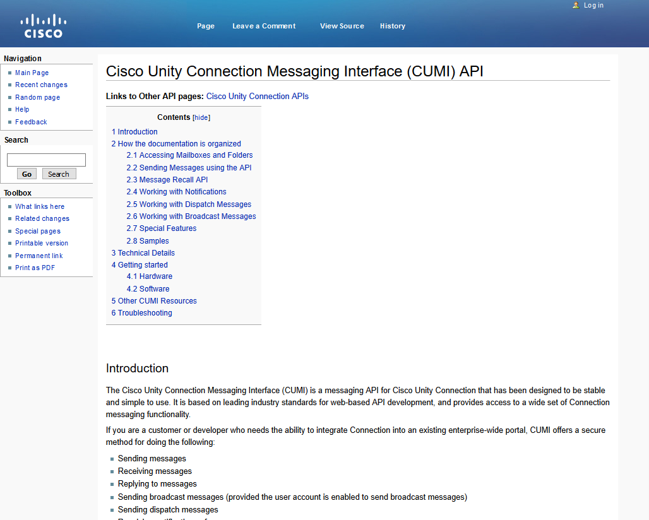Jump to 6 Troubleshooting in Contents
This screenshot has height=520, width=649.
pos(141,313)
